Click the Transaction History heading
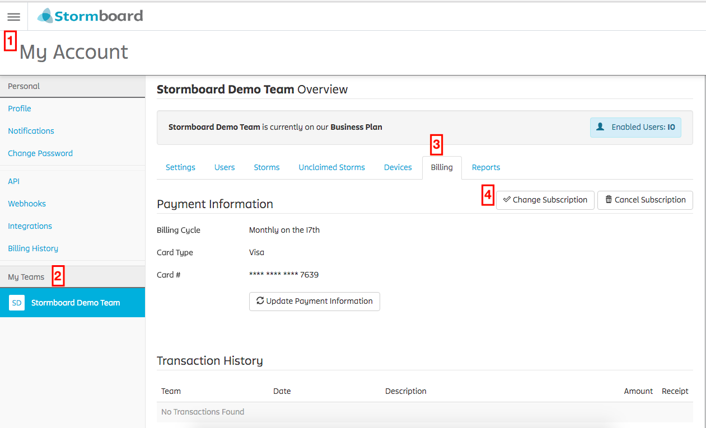Screen dimensions: 706x428 point(210,361)
